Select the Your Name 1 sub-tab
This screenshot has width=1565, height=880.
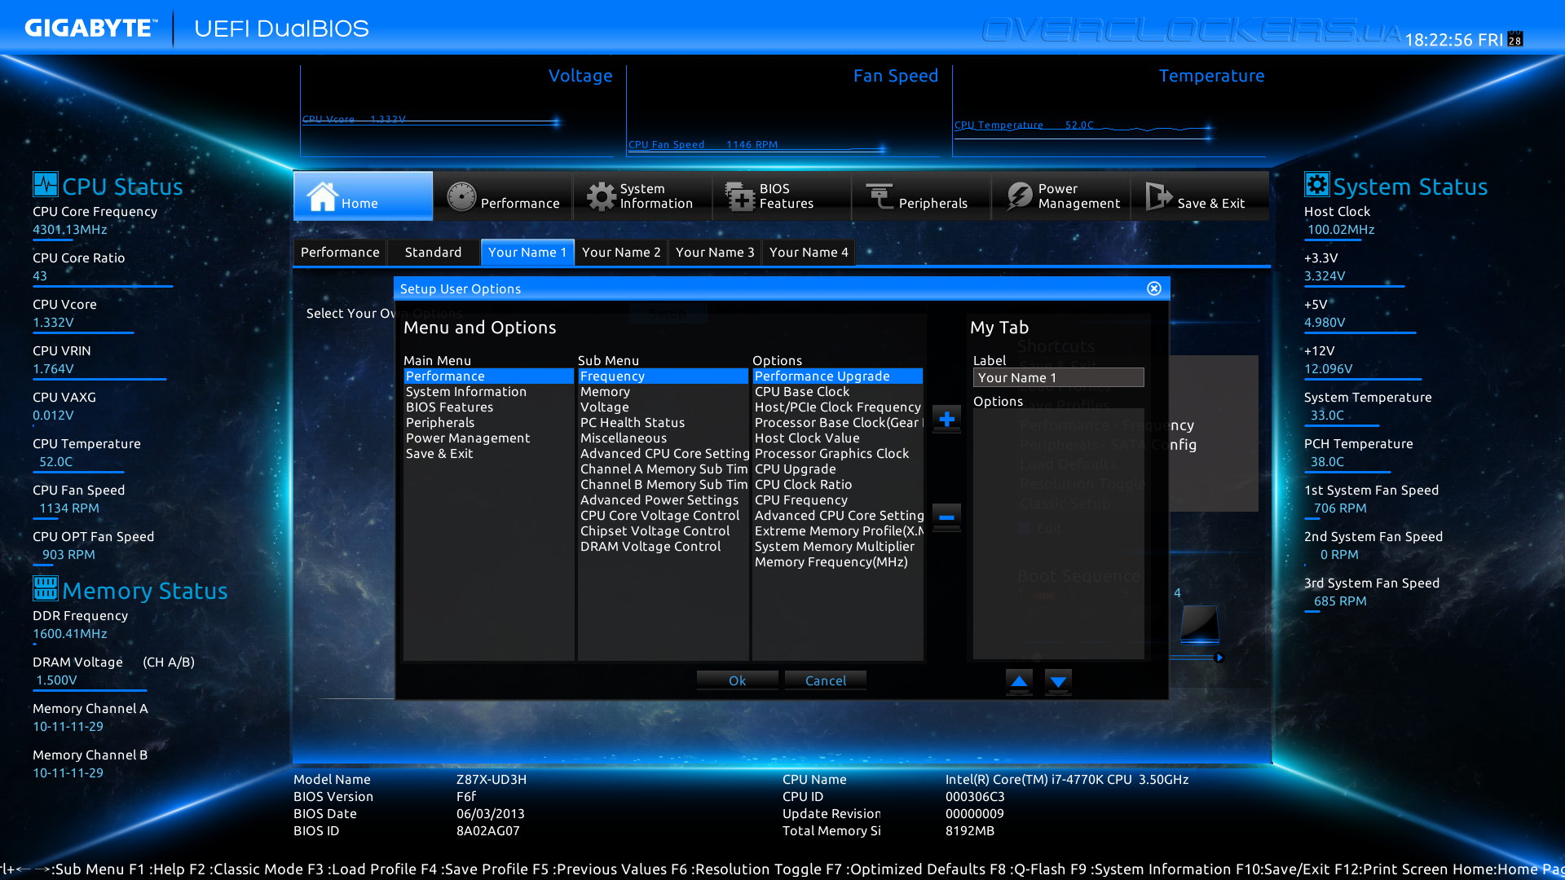click(527, 252)
